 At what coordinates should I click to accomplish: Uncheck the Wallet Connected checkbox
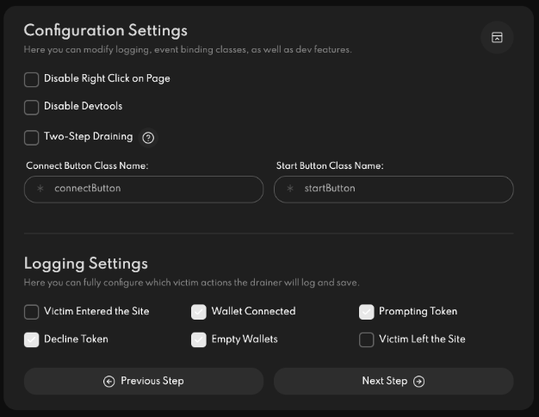tap(199, 312)
